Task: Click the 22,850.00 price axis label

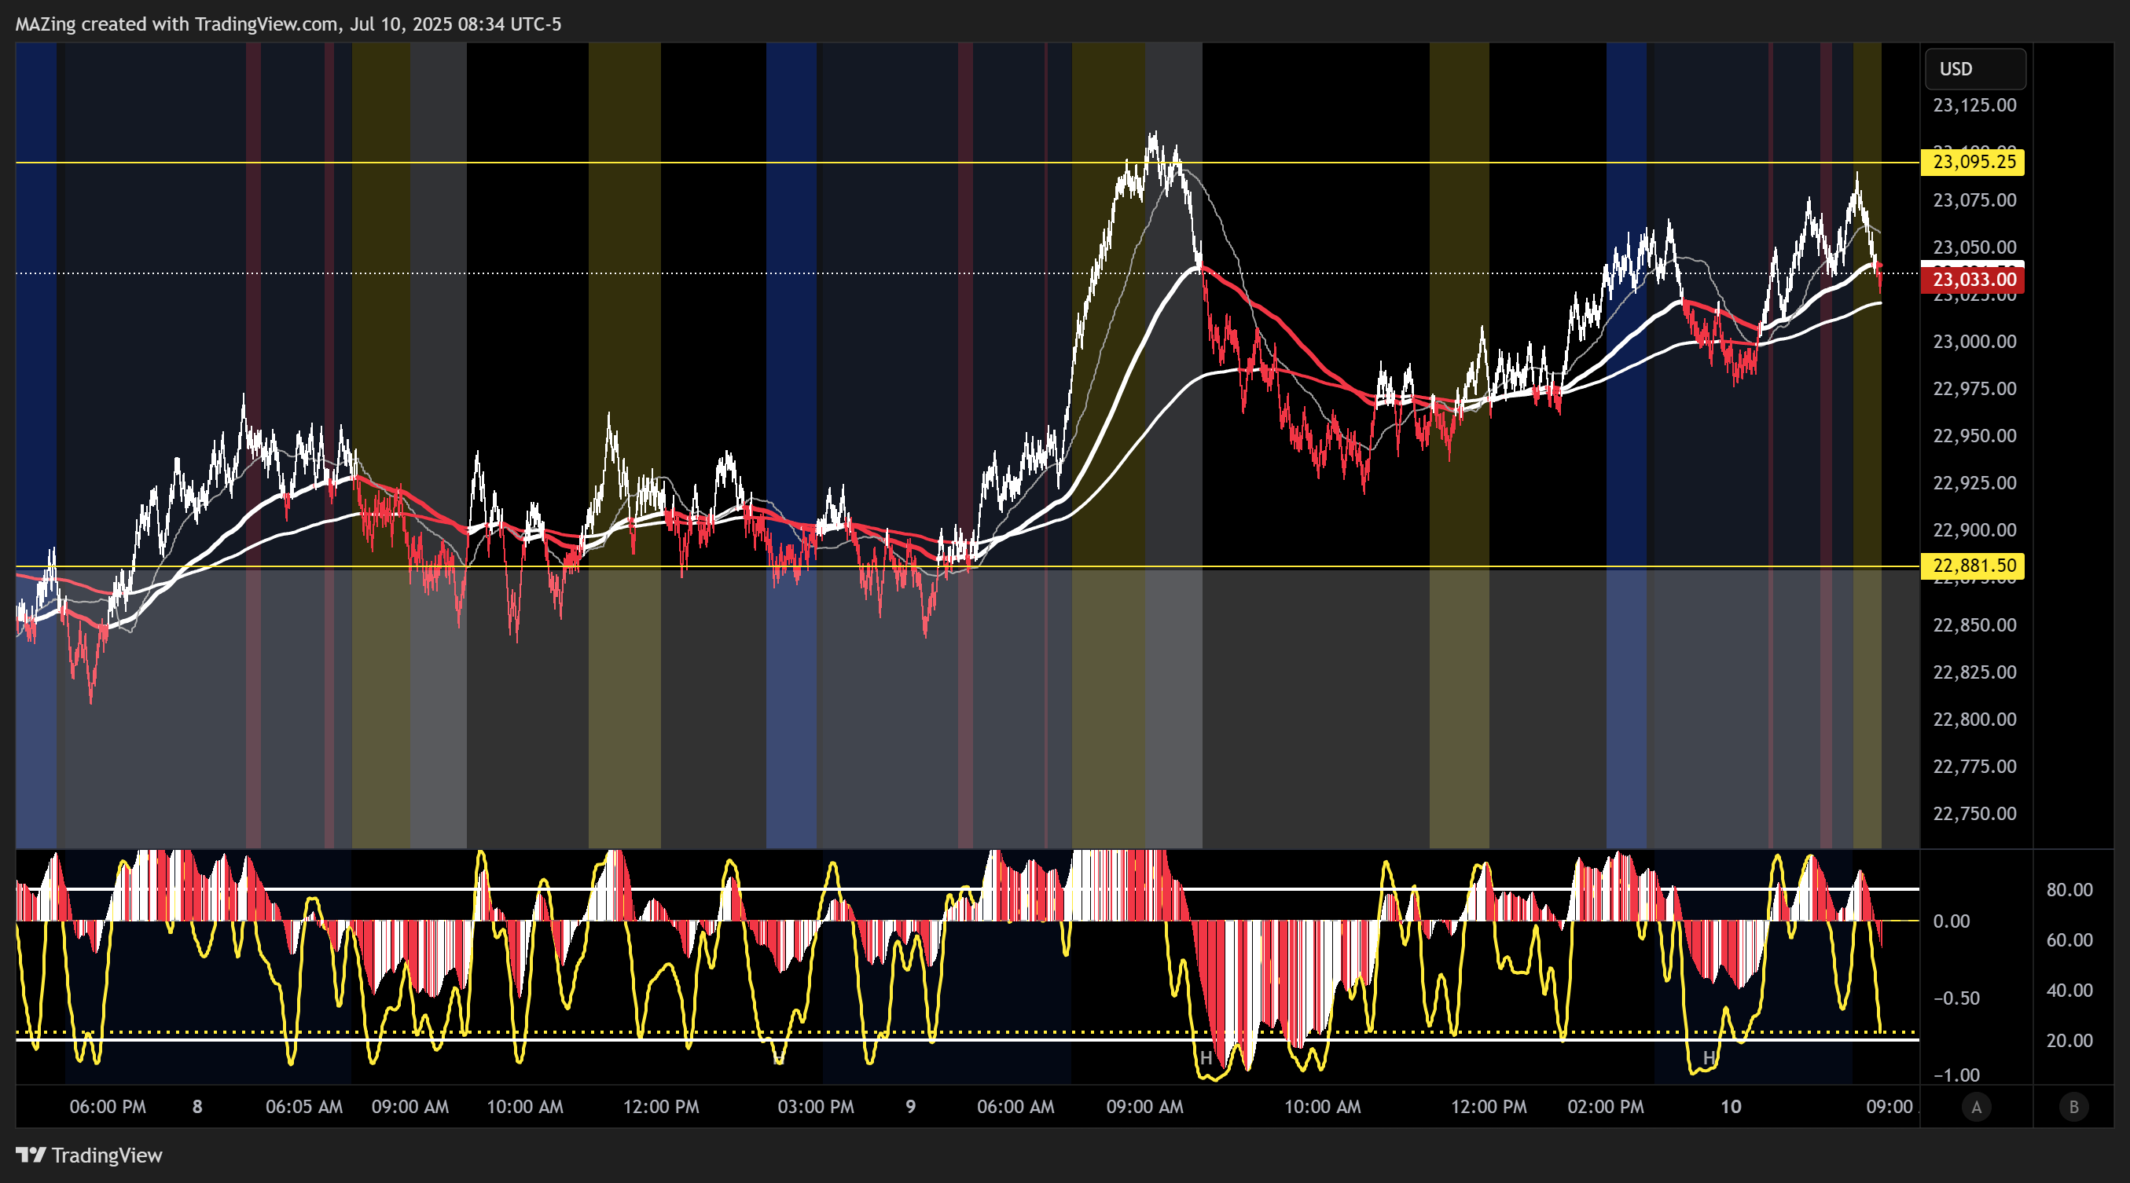Action: (x=1974, y=624)
